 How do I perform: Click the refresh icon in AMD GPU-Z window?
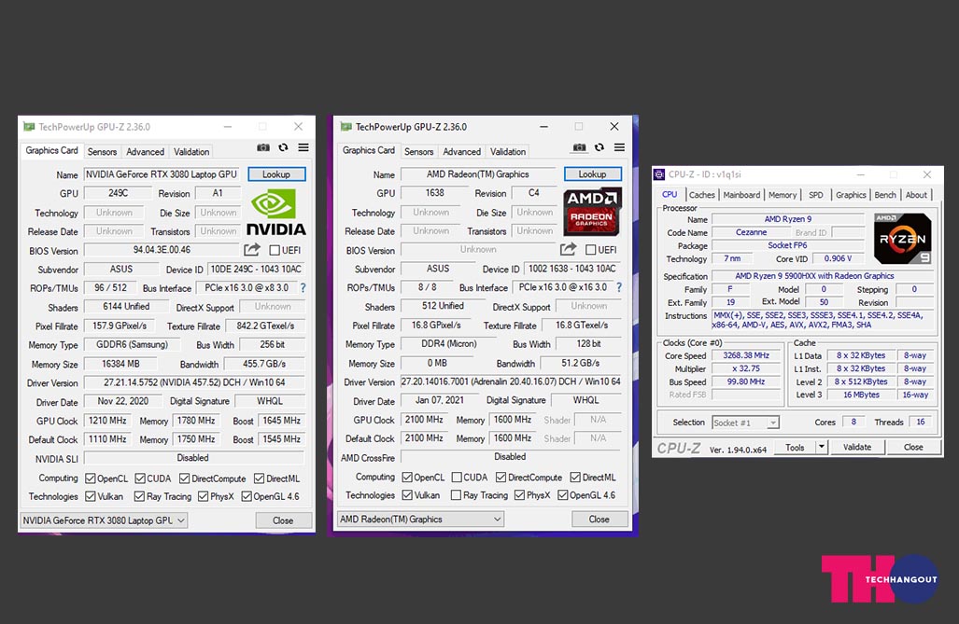tap(599, 147)
